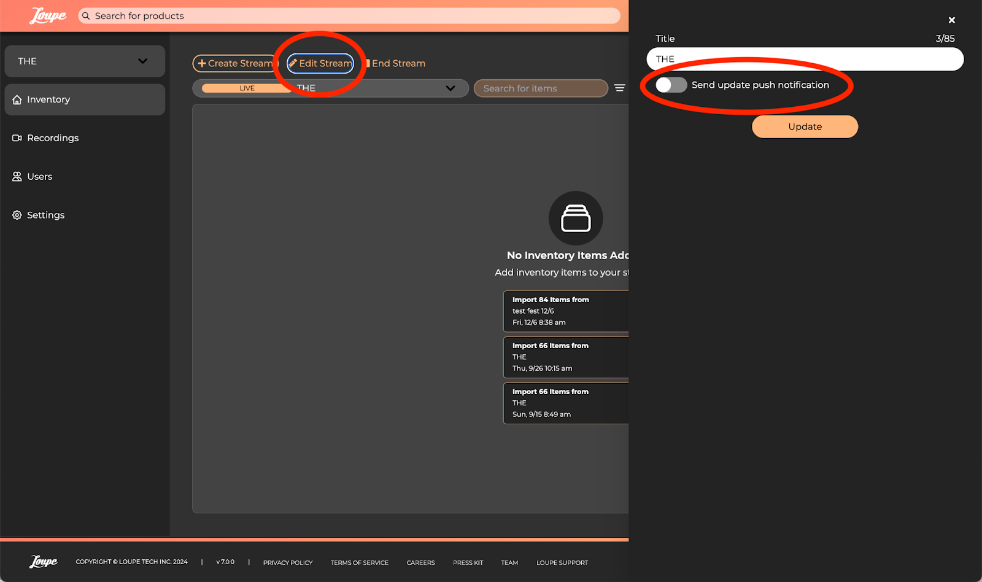982x582 pixels.
Task: Click Edit Stream button
Action: coord(320,63)
